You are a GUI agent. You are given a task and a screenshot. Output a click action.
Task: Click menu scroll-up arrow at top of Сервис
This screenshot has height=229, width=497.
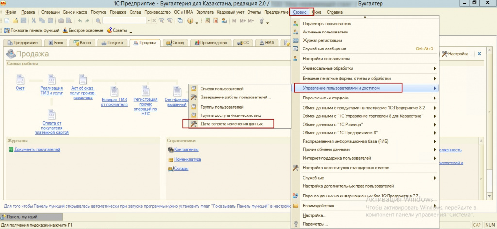coord(365,17)
